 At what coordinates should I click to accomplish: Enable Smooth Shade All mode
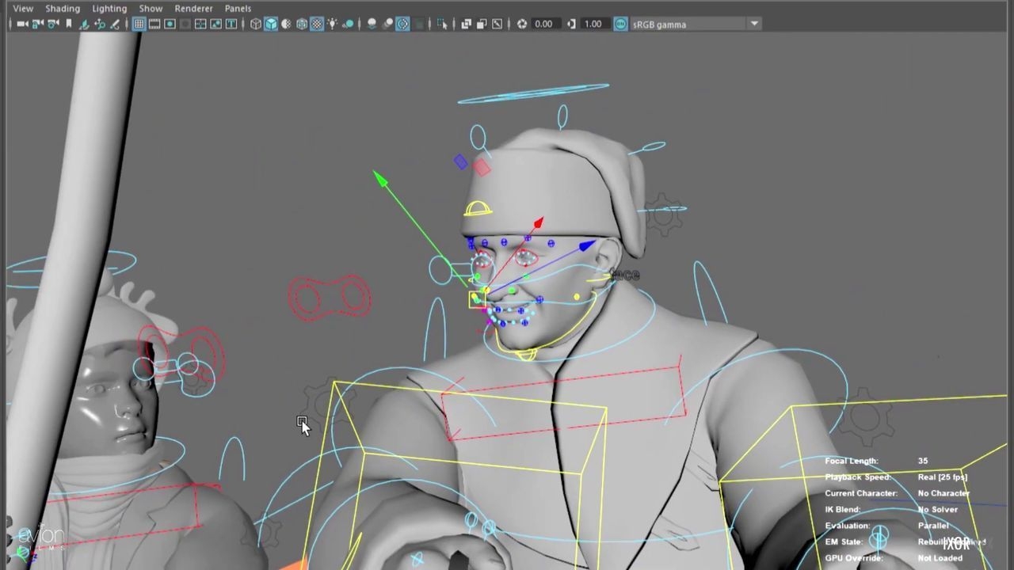click(x=271, y=24)
